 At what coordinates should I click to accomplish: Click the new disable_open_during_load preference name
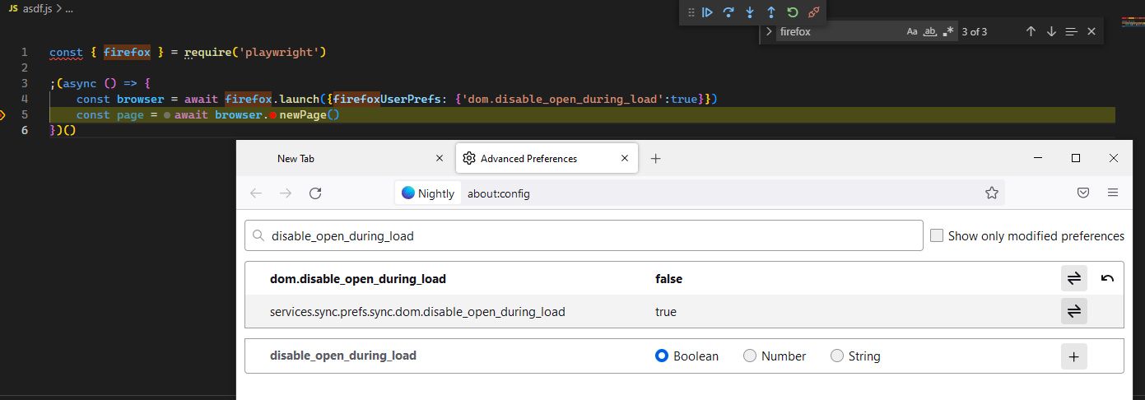coord(343,356)
